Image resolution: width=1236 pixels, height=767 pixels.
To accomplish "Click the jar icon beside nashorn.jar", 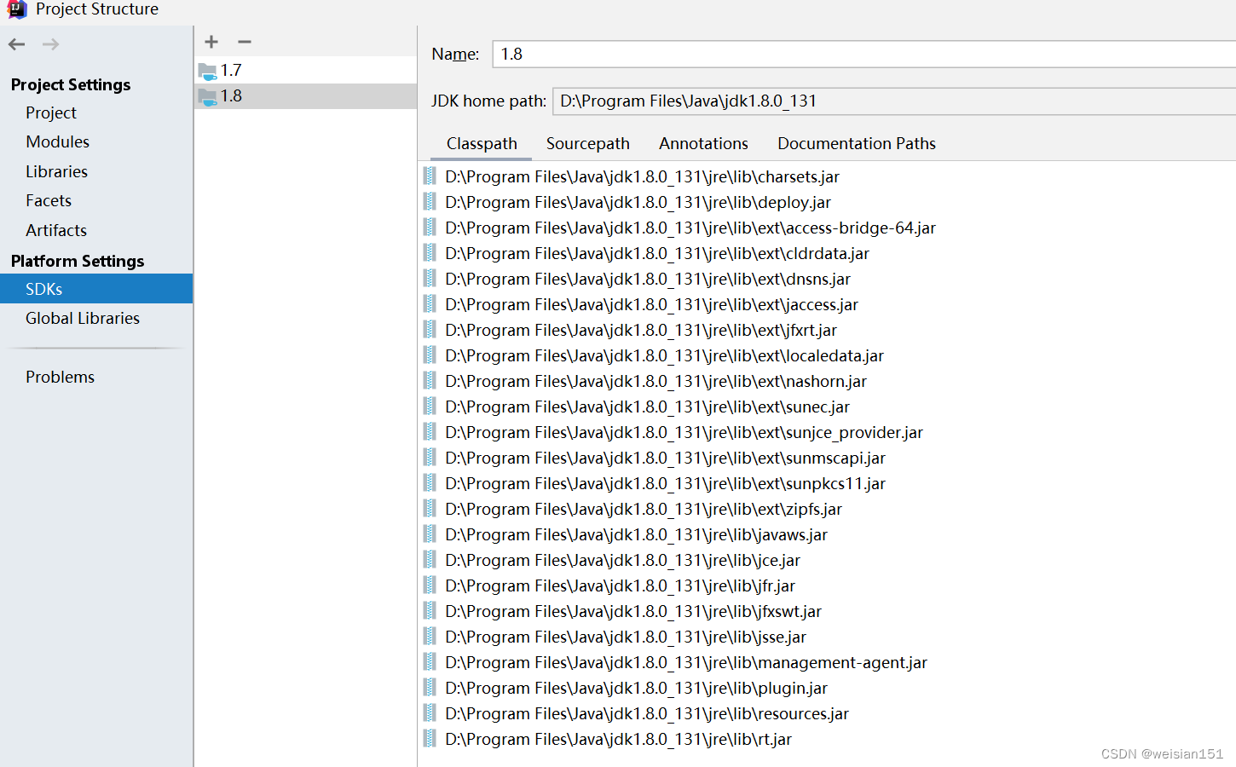I will 430,381.
